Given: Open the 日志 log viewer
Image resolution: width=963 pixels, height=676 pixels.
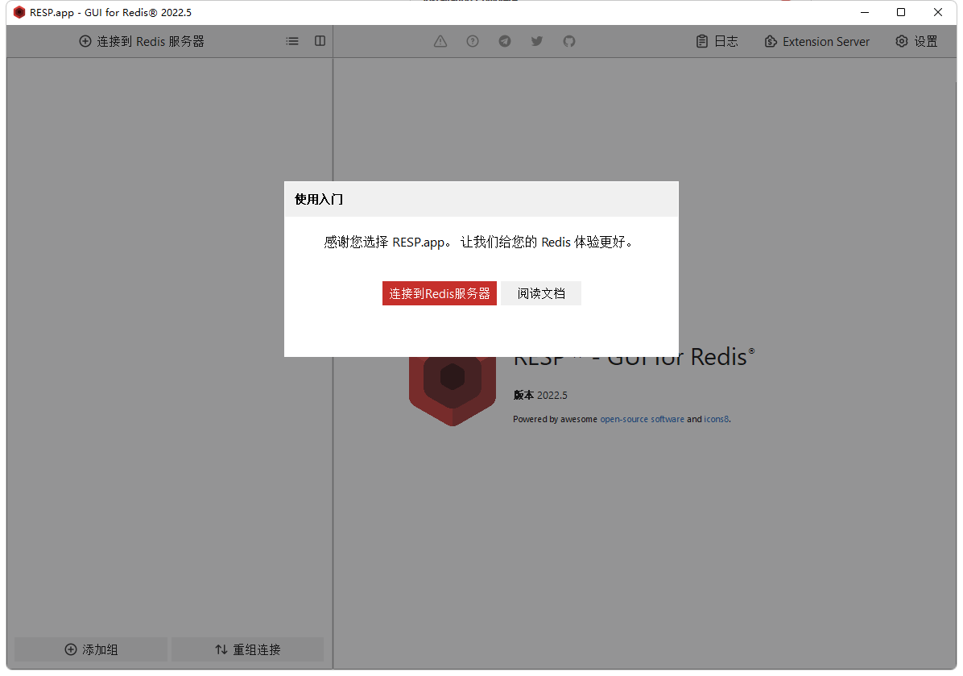Looking at the screenshot, I should [717, 41].
